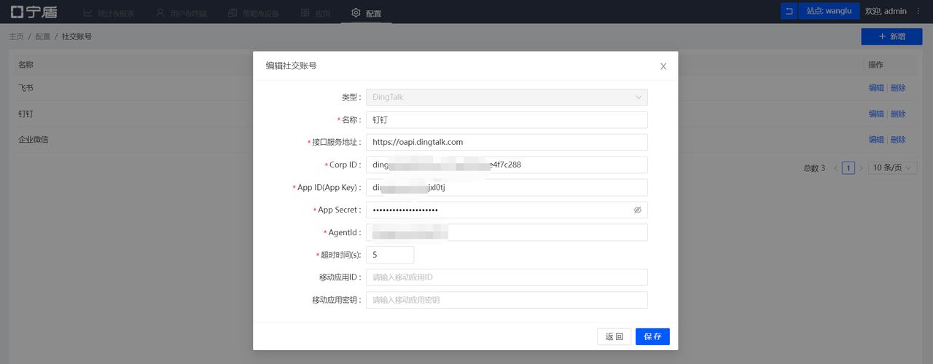Click the 配置 breadcrumb link
This screenshot has height=364, width=933.
coord(43,36)
